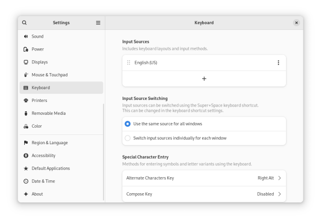Click the search icon in Settings header

pos(25,23)
